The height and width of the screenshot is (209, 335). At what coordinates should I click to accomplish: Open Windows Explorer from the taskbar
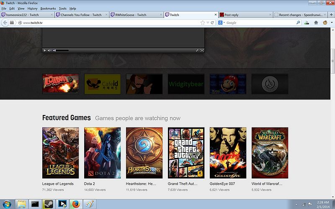[22, 204]
